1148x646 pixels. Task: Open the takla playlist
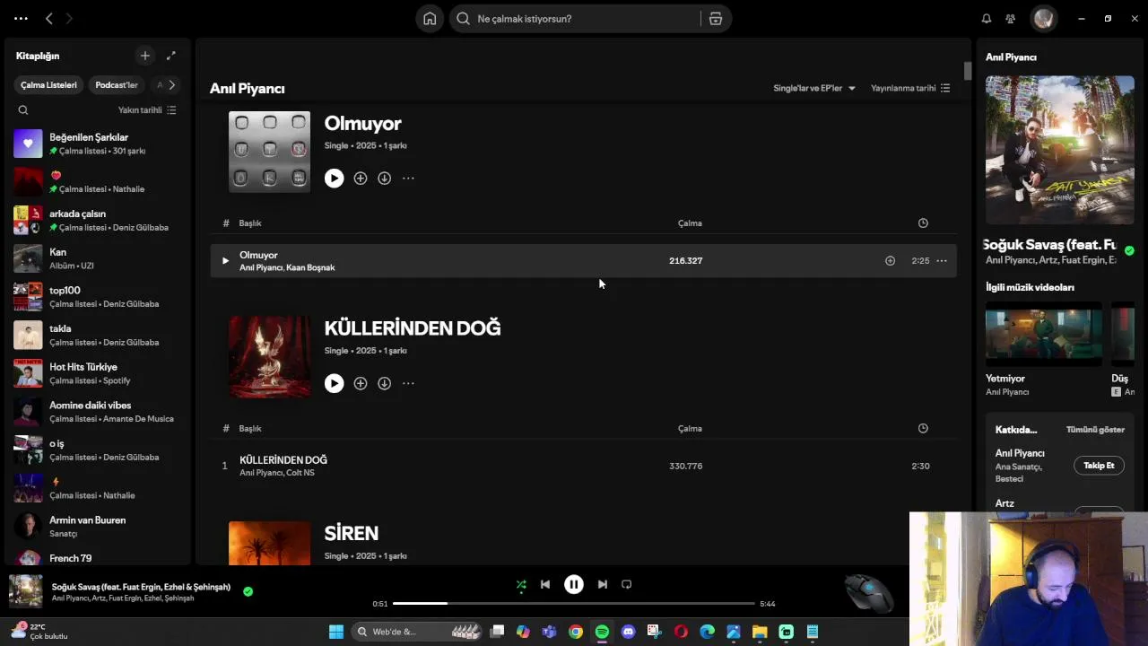97,335
